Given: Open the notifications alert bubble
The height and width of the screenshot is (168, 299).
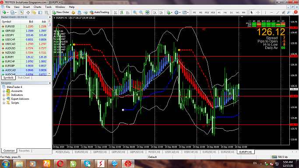Looking at the screenshot, I should tap(295, 12).
